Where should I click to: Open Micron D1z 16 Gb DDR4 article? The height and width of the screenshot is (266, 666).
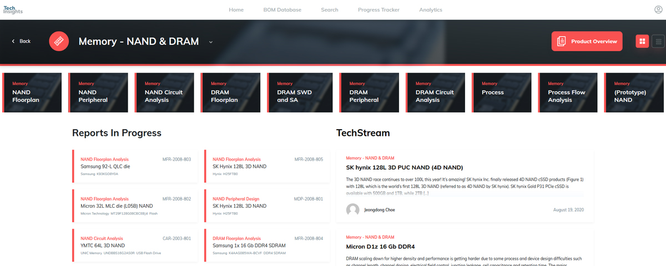[x=381, y=247]
